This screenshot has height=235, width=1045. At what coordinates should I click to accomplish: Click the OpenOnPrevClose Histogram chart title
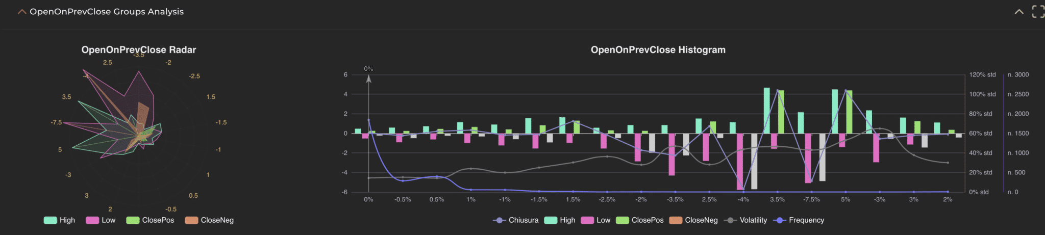(658, 50)
